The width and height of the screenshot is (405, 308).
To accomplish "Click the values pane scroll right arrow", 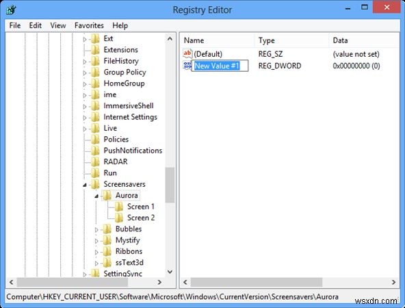I will 393,282.
